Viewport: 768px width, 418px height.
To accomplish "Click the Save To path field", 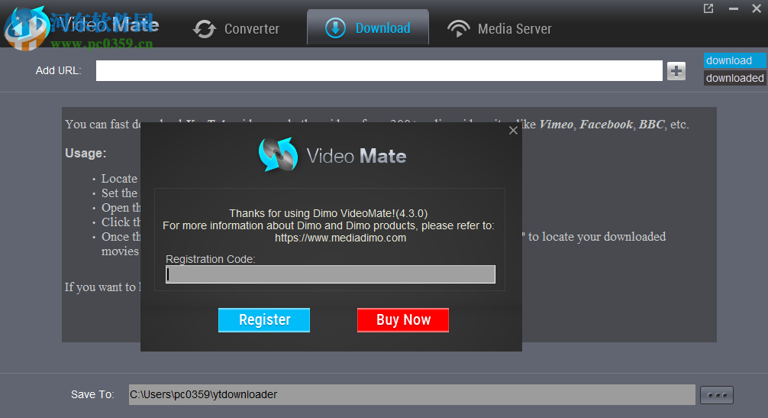I will (412, 394).
